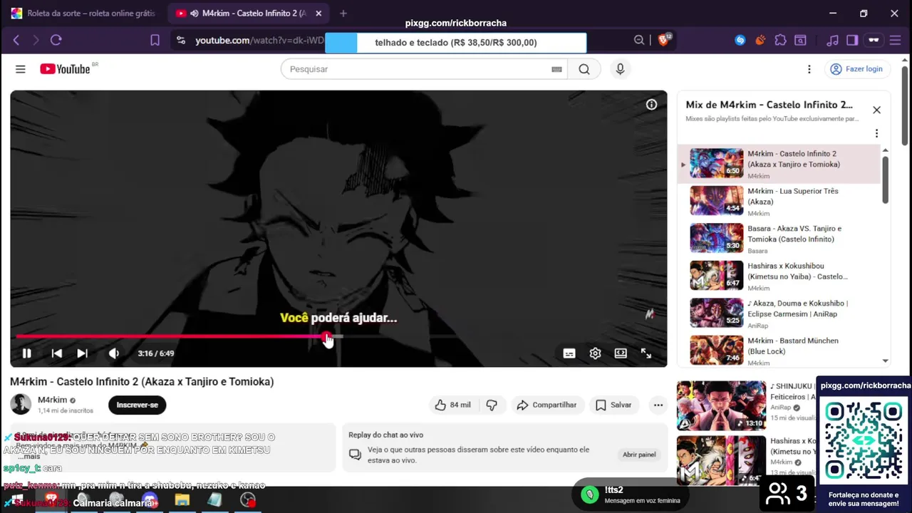Open player settings gear
Viewport: 912px width, 513px height.
pyautogui.click(x=595, y=353)
